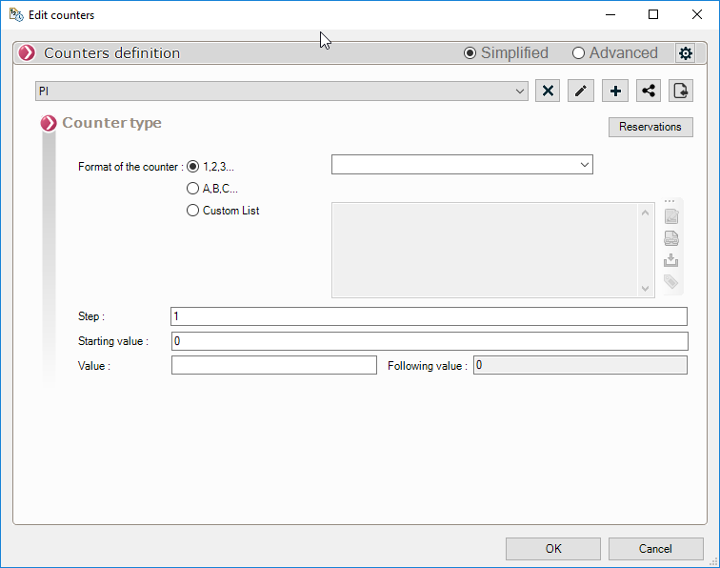Expand the numeric format dropdown
This screenshot has width=720, height=568.
[x=462, y=165]
